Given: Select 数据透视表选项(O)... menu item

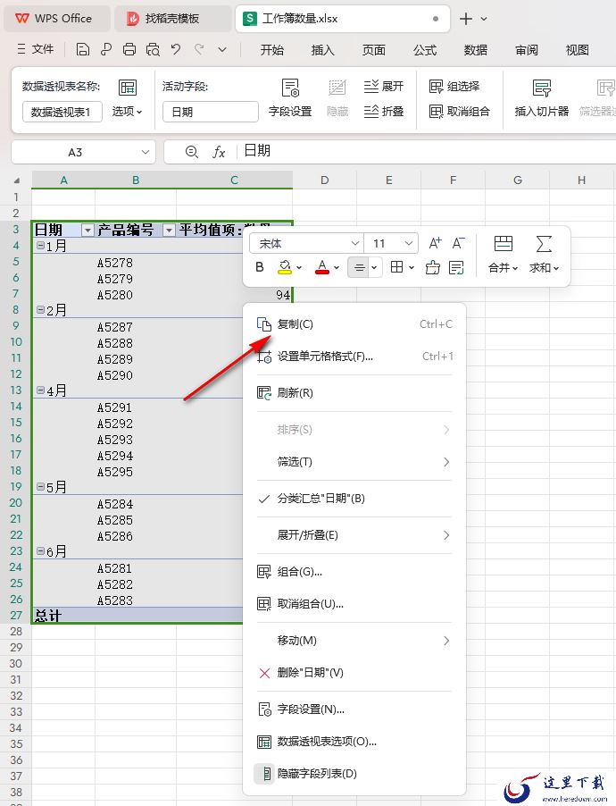Looking at the screenshot, I should 354,742.
